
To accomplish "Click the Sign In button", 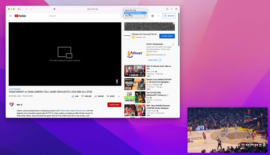I will [169, 16].
